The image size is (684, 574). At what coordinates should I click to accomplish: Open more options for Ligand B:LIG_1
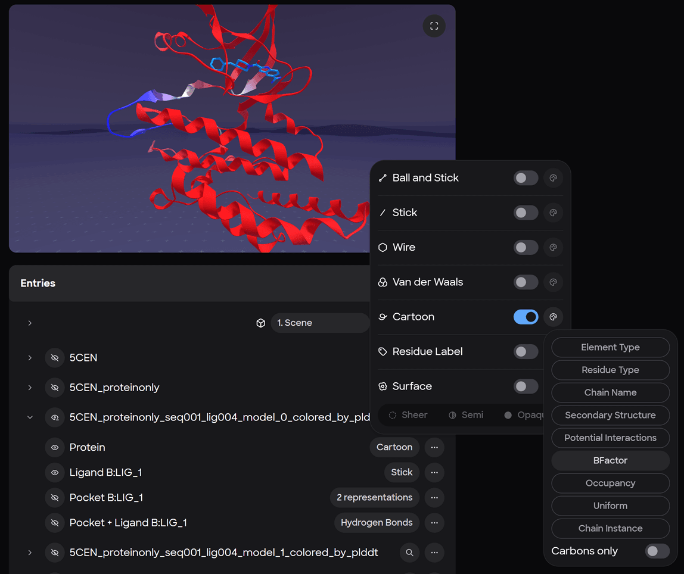434,472
